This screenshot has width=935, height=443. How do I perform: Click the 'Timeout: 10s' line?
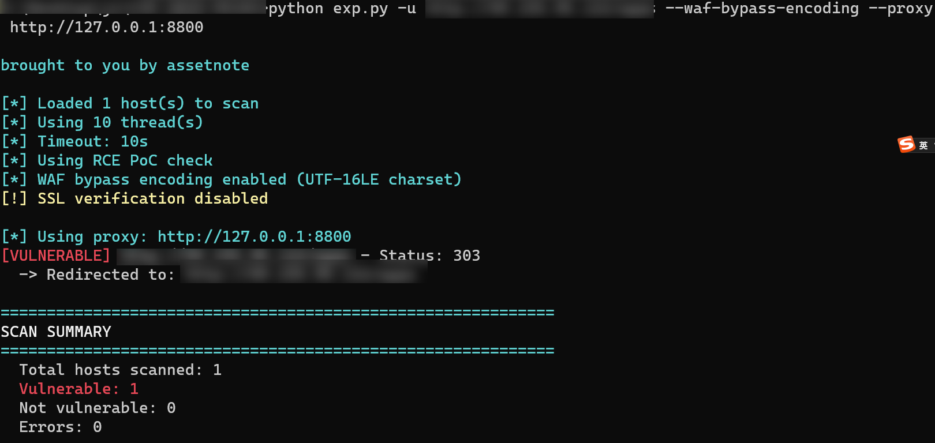point(74,141)
